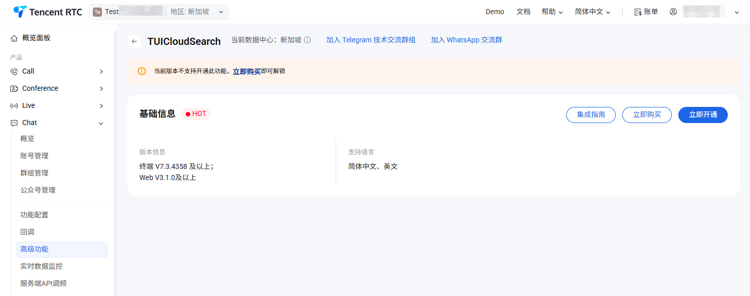750x296 pixels.
Task: Click the Live broadcast icon in sidebar
Action: [14, 105]
